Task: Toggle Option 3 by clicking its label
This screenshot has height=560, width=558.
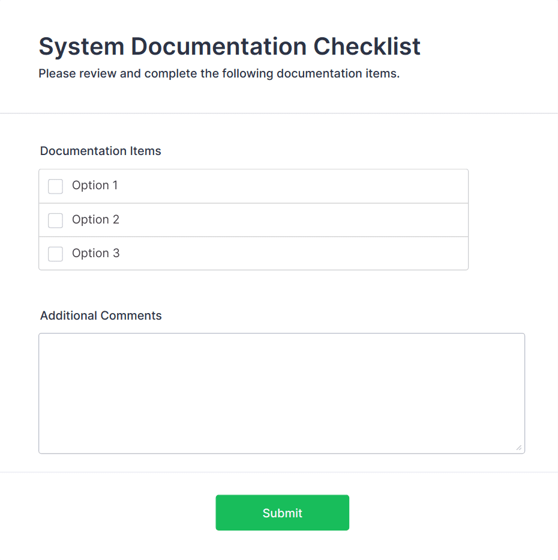Action: pyautogui.click(x=95, y=254)
